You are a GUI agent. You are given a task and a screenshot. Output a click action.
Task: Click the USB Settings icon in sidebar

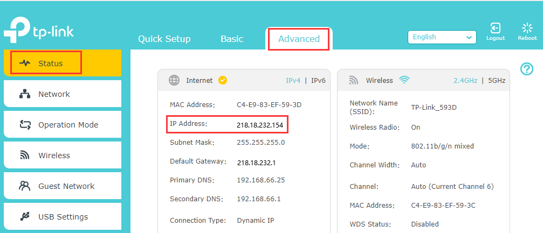tap(25, 217)
